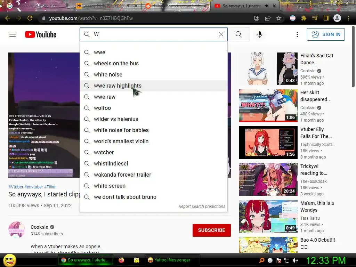356x267 pixels.
Task: Start voice search with the microphone icon
Action: point(259,34)
